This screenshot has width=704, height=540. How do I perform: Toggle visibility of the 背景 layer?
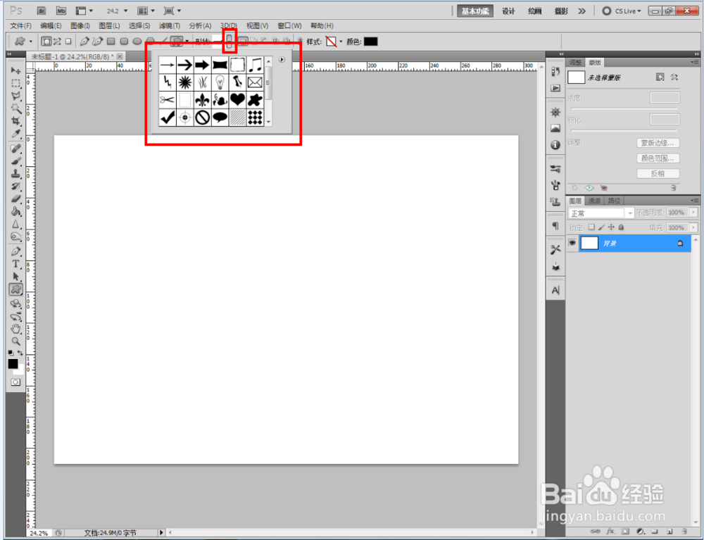click(572, 243)
